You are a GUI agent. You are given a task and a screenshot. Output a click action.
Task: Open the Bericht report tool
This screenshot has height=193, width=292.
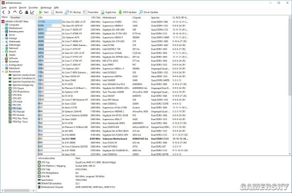(x=57, y=12)
